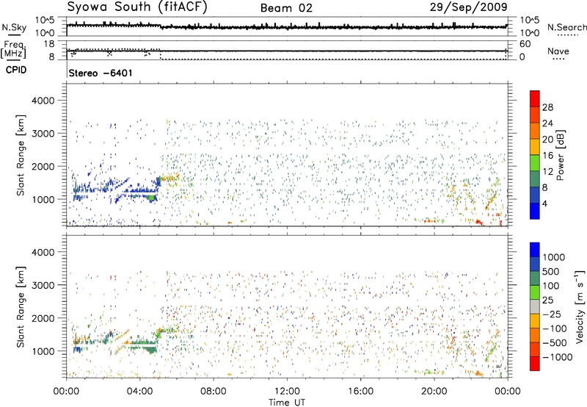Image resolution: width=587 pixels, height=407 pixels.
Task: Click the "3000" tick of velocity panel
Action: [x=43, y=286]
